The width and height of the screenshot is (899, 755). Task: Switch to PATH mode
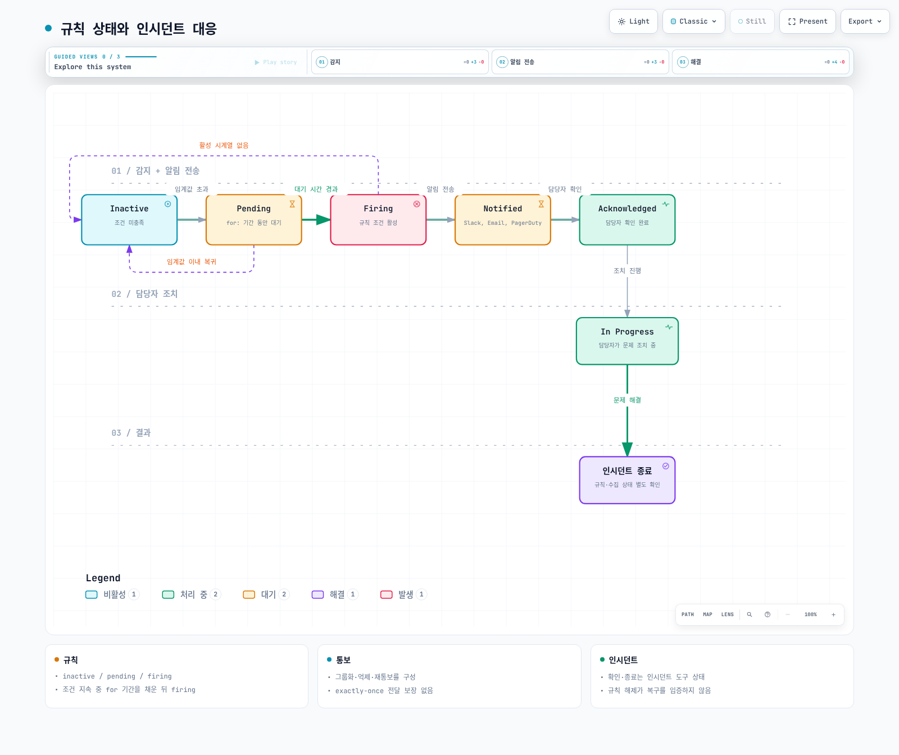688,614
